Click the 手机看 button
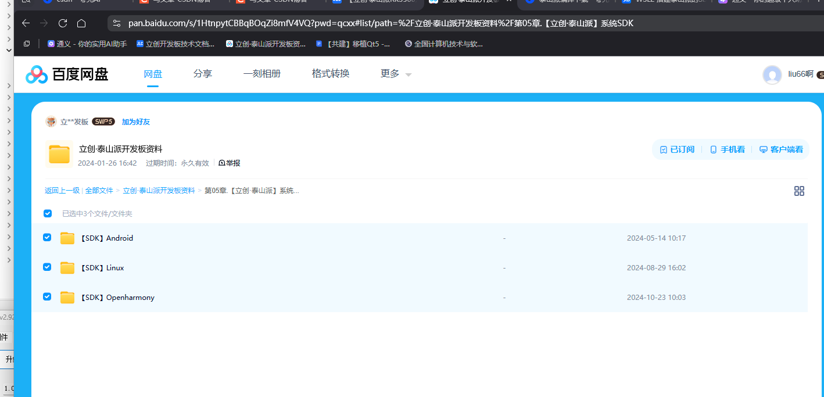Viewport: 824px width, 397px height. click(728, 149)
